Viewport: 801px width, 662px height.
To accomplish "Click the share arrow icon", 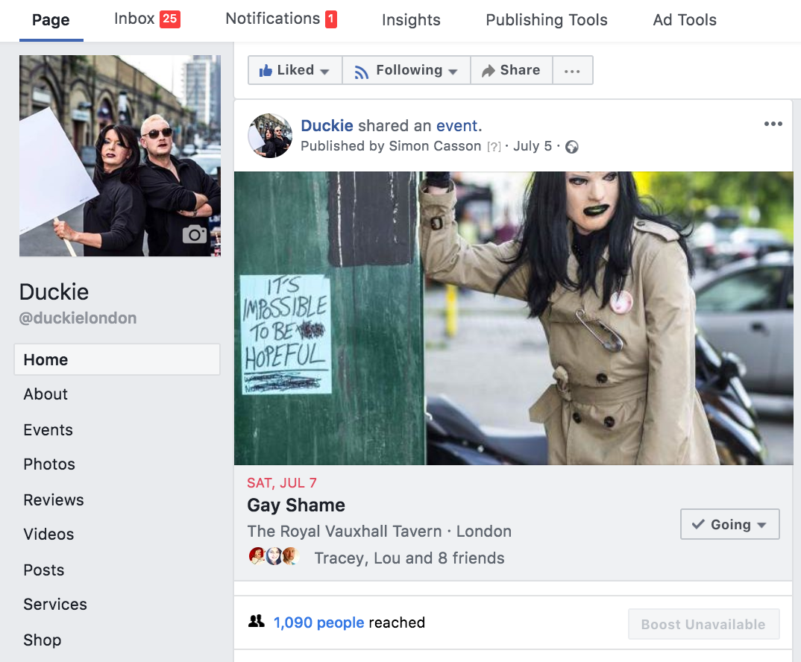I will [489, 71].
